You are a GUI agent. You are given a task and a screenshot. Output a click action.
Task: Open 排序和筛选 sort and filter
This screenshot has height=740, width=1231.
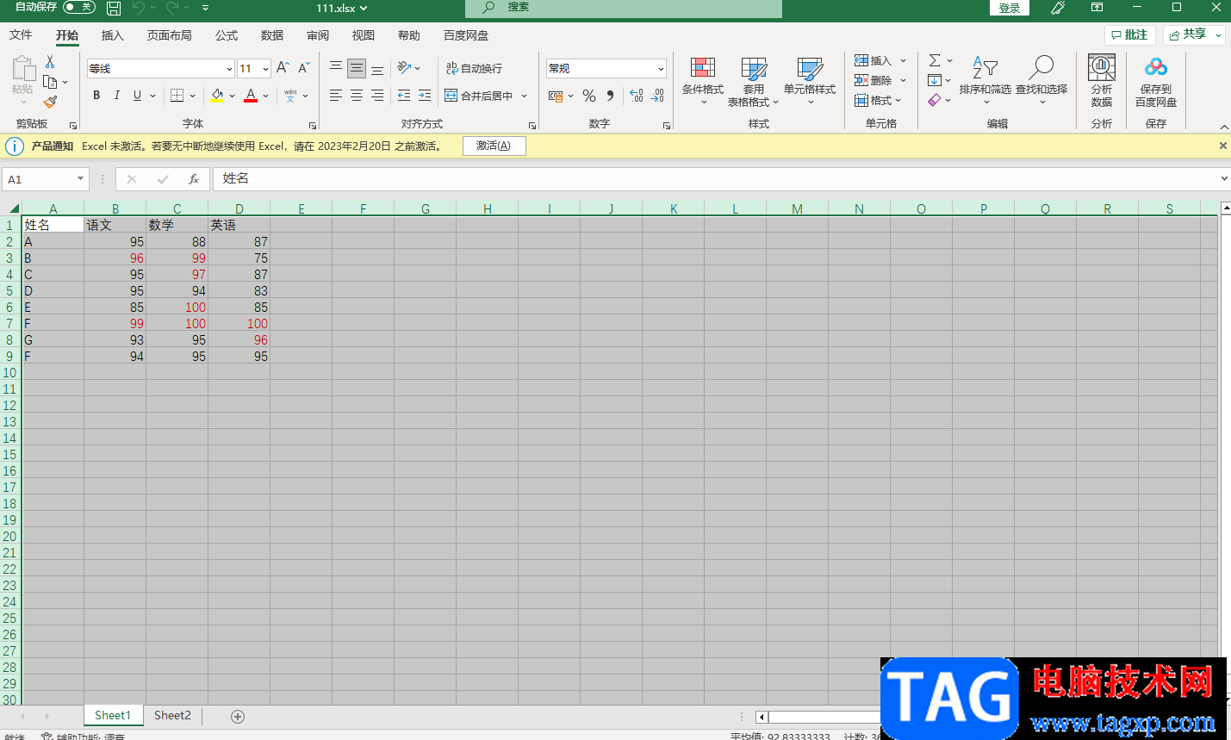(x=985, y=82)
